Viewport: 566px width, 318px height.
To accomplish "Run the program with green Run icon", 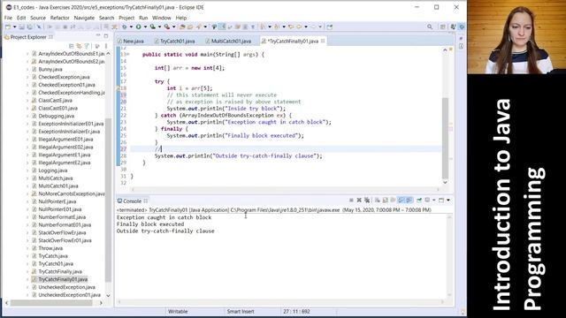I will pos(138,26).
